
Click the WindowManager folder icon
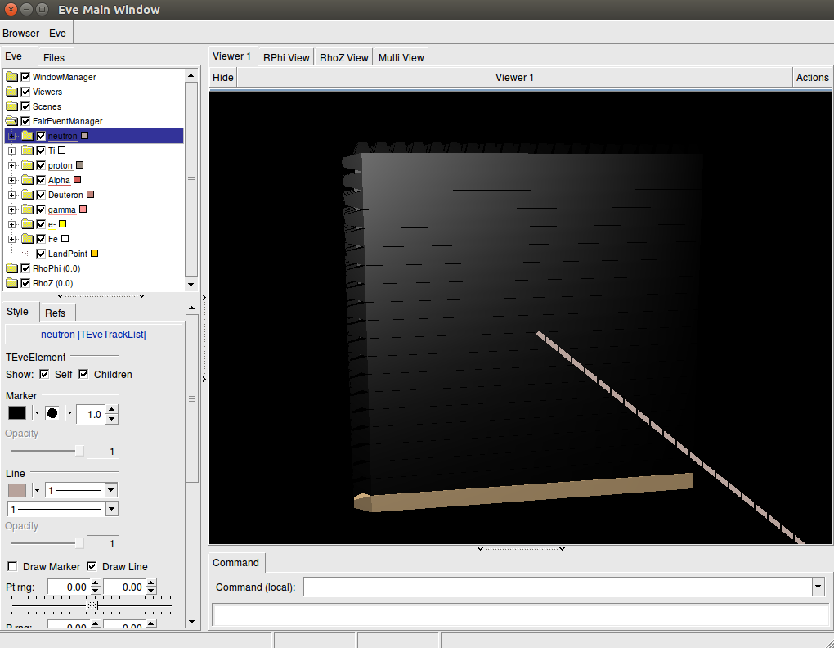(12, 77)
